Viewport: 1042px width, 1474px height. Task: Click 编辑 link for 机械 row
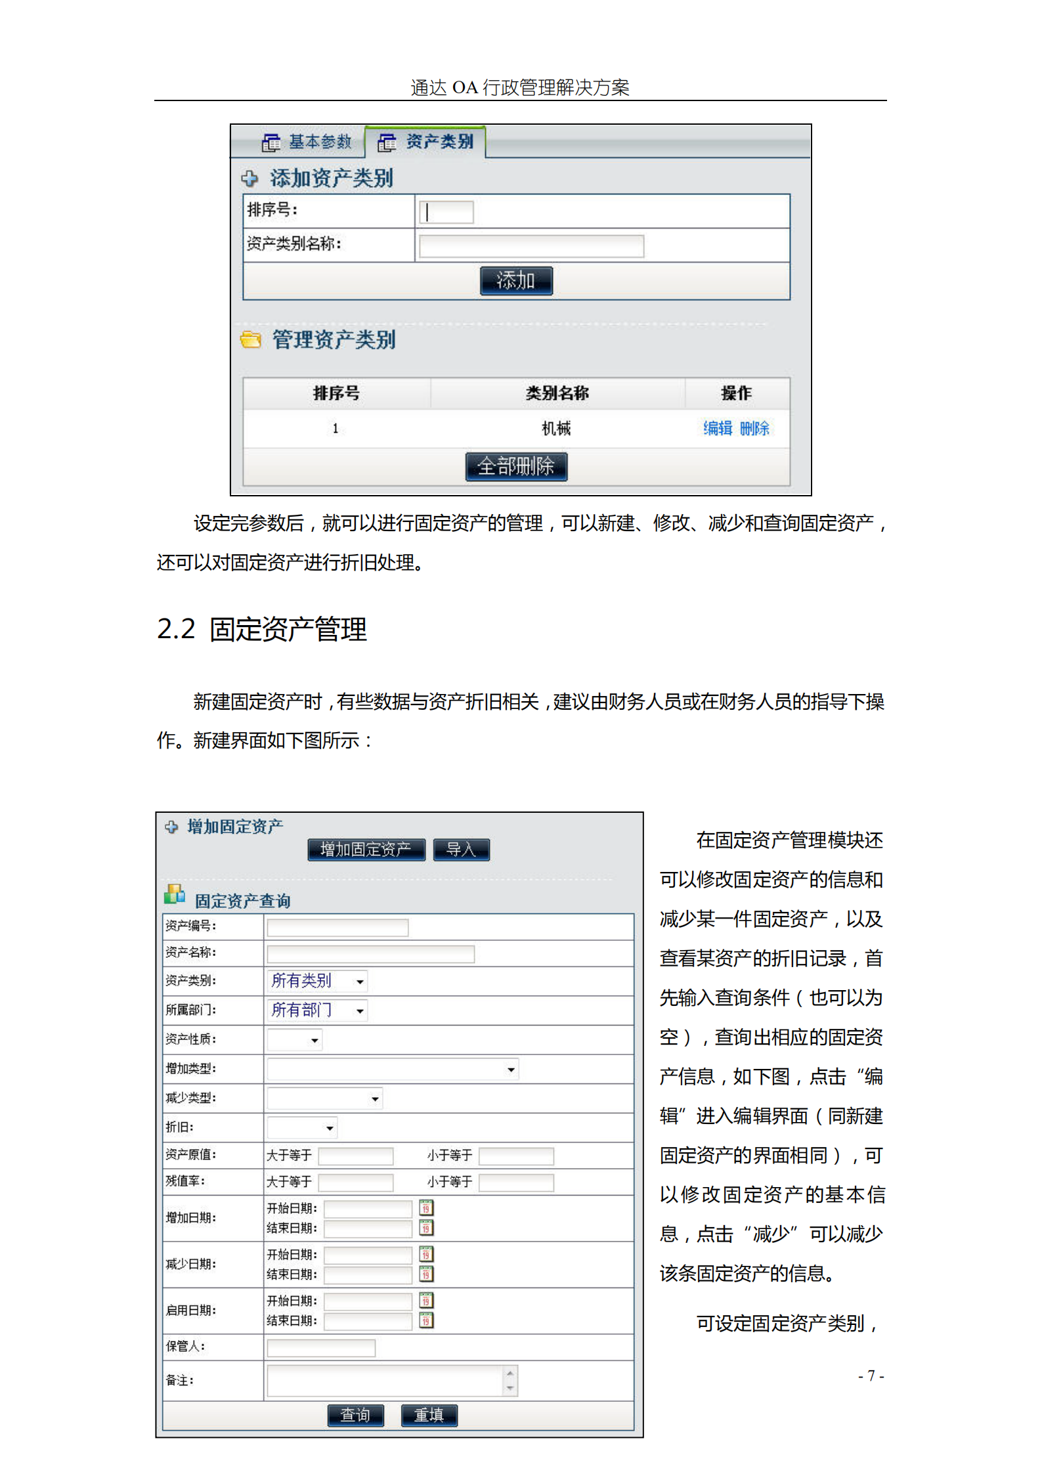(x=718, y=428)
